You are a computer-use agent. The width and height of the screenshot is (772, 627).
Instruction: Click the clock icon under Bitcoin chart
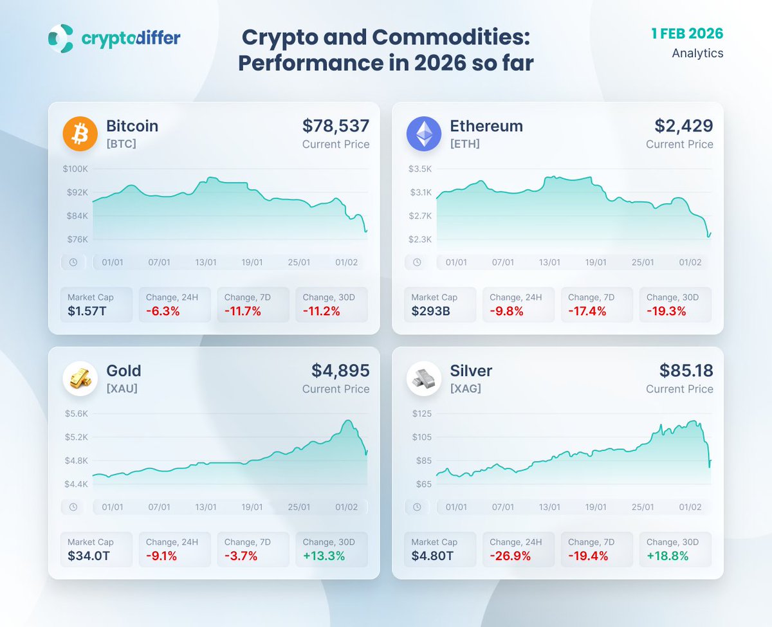73,262
